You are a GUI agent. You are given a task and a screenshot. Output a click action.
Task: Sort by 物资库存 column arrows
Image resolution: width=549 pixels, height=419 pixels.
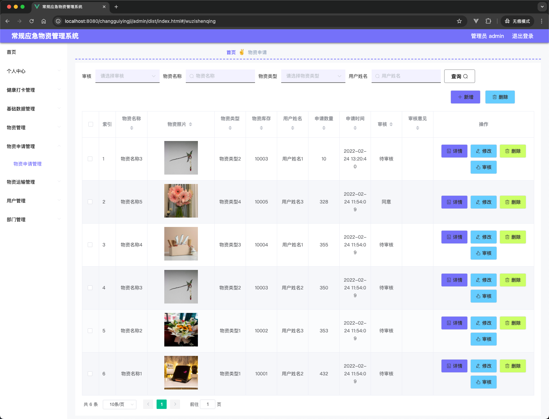click(261, 128)
